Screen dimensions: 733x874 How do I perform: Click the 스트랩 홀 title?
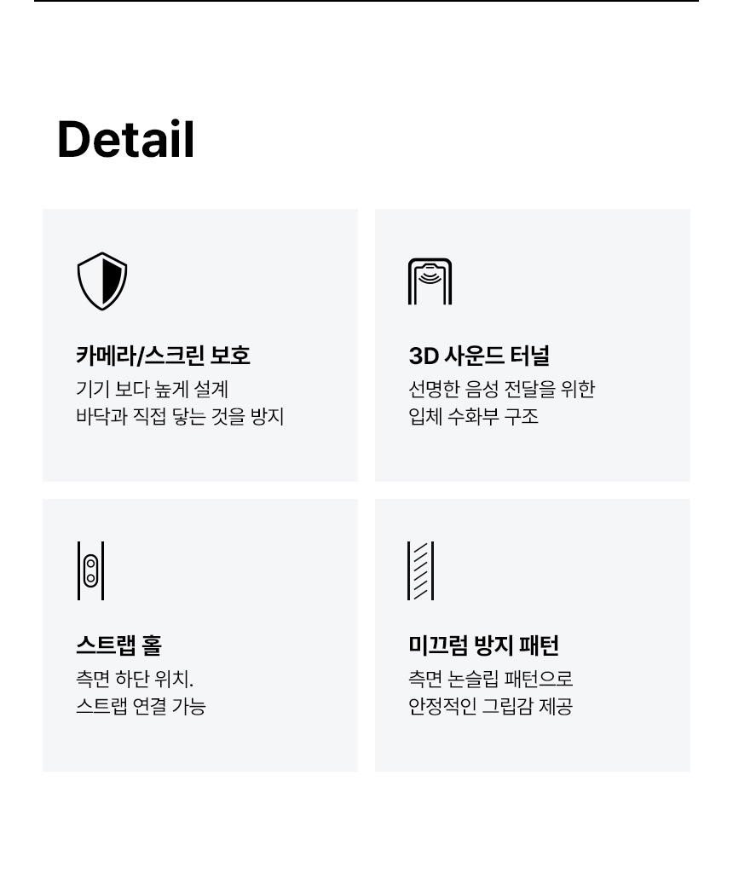click(118, 645)
